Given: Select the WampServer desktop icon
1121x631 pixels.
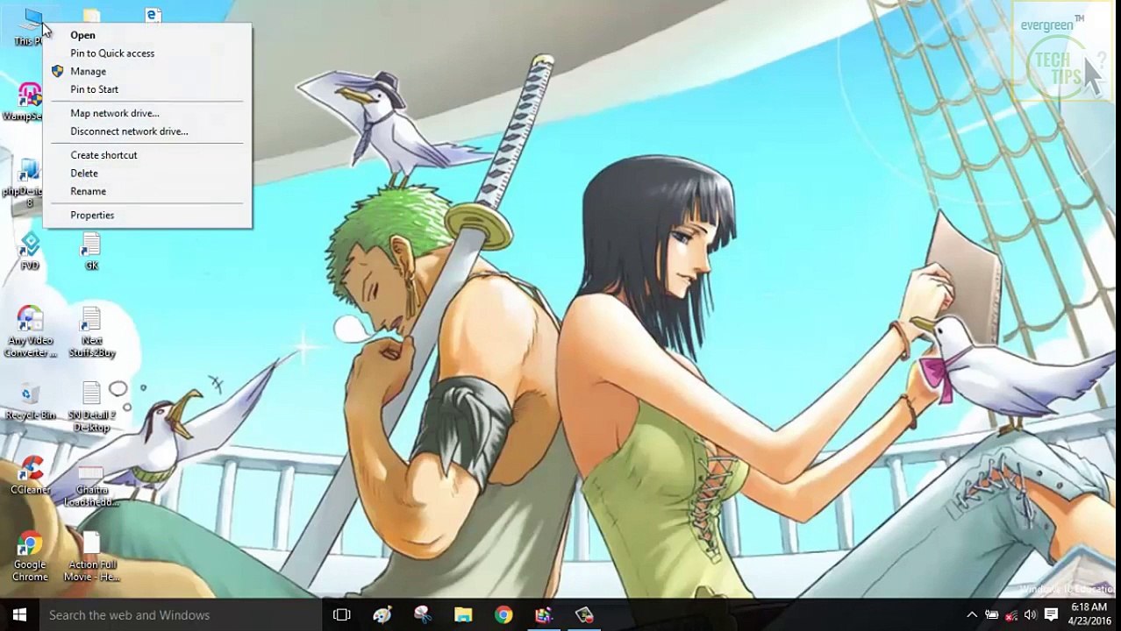Looking at the screenshot, I should point(25,102).
